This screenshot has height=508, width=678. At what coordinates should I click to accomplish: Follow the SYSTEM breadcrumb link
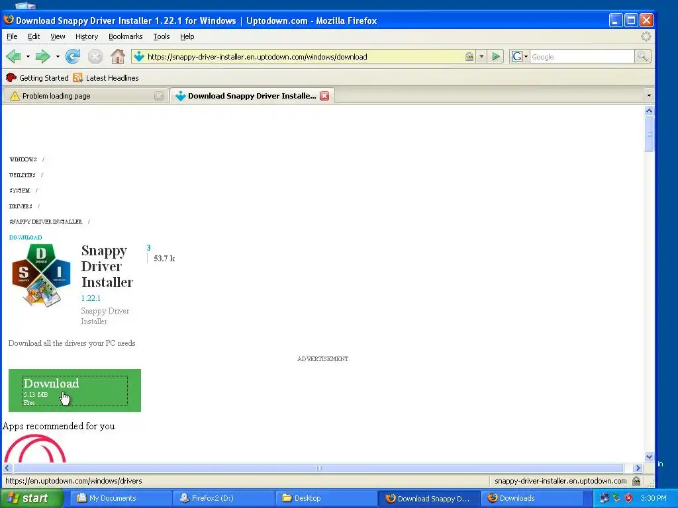(19, 190)
